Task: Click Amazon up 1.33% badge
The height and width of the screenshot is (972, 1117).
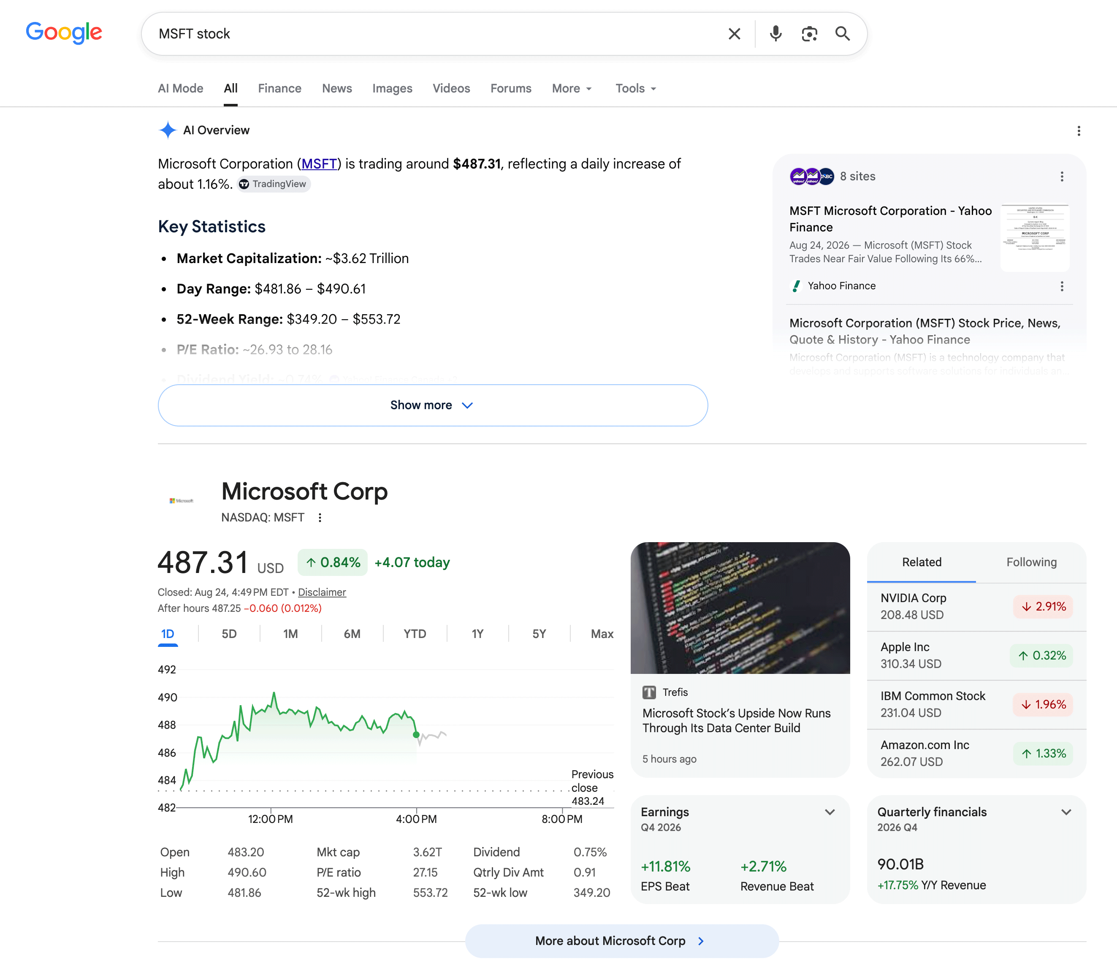Action: click(x=1043, y=753)
